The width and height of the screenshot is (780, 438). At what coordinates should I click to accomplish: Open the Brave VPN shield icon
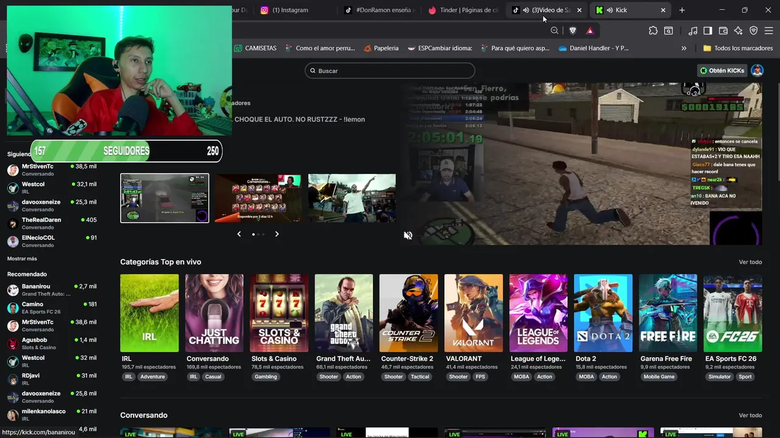pyautogui.click(x=753, y=30)
